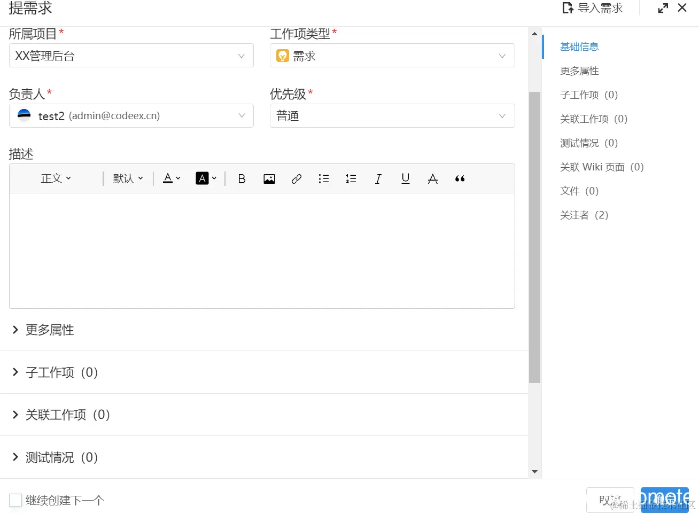Go to 测试情况 (0) in side navigation
Screen dimensions: 699x514
[x=589, y=143]
